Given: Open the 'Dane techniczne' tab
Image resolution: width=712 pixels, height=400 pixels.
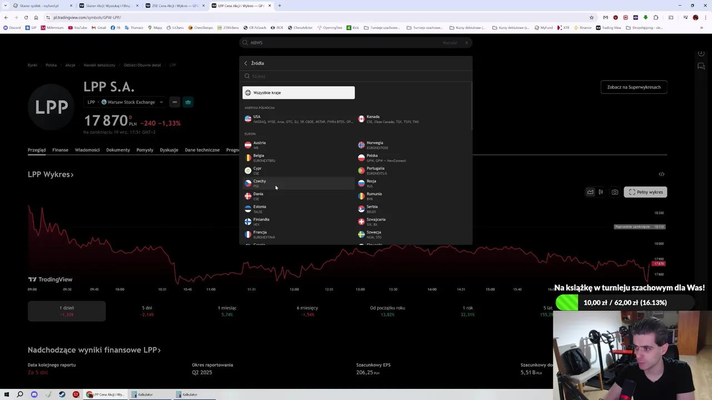Looking at the screenshot, I should tap(202, 150).
